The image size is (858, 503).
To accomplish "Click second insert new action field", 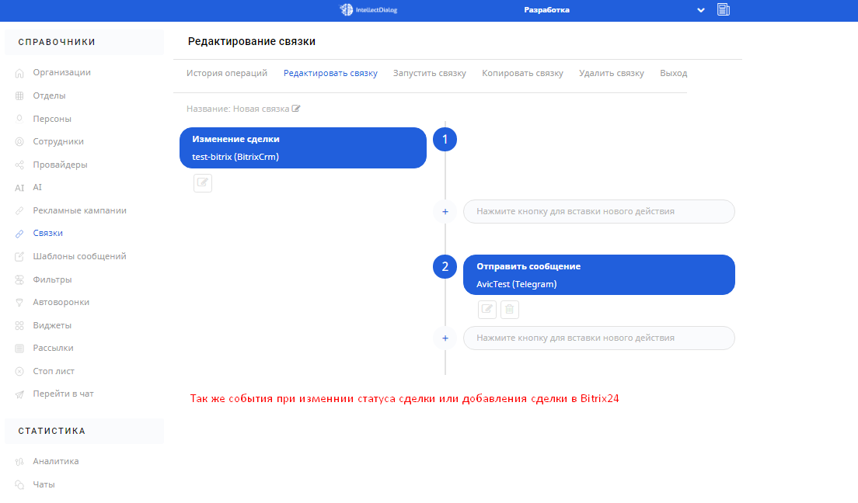I will tap(599, 338).
